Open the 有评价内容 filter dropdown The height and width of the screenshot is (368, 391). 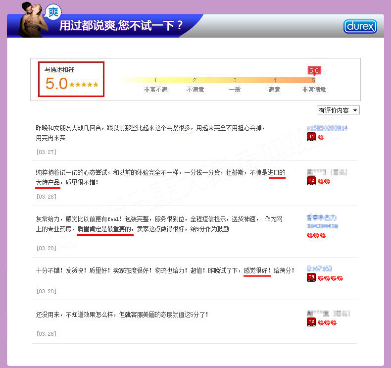point(339,110)
